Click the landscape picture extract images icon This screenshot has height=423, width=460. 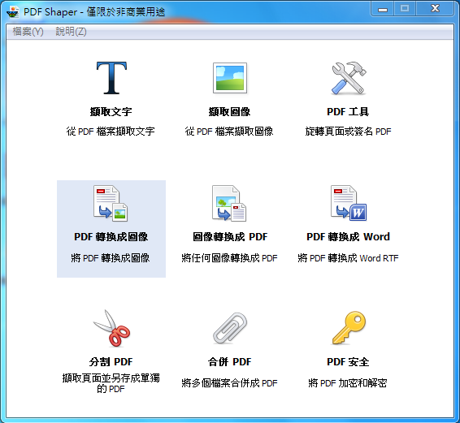(230, 78)
